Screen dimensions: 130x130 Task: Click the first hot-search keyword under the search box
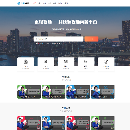[44, 44]
